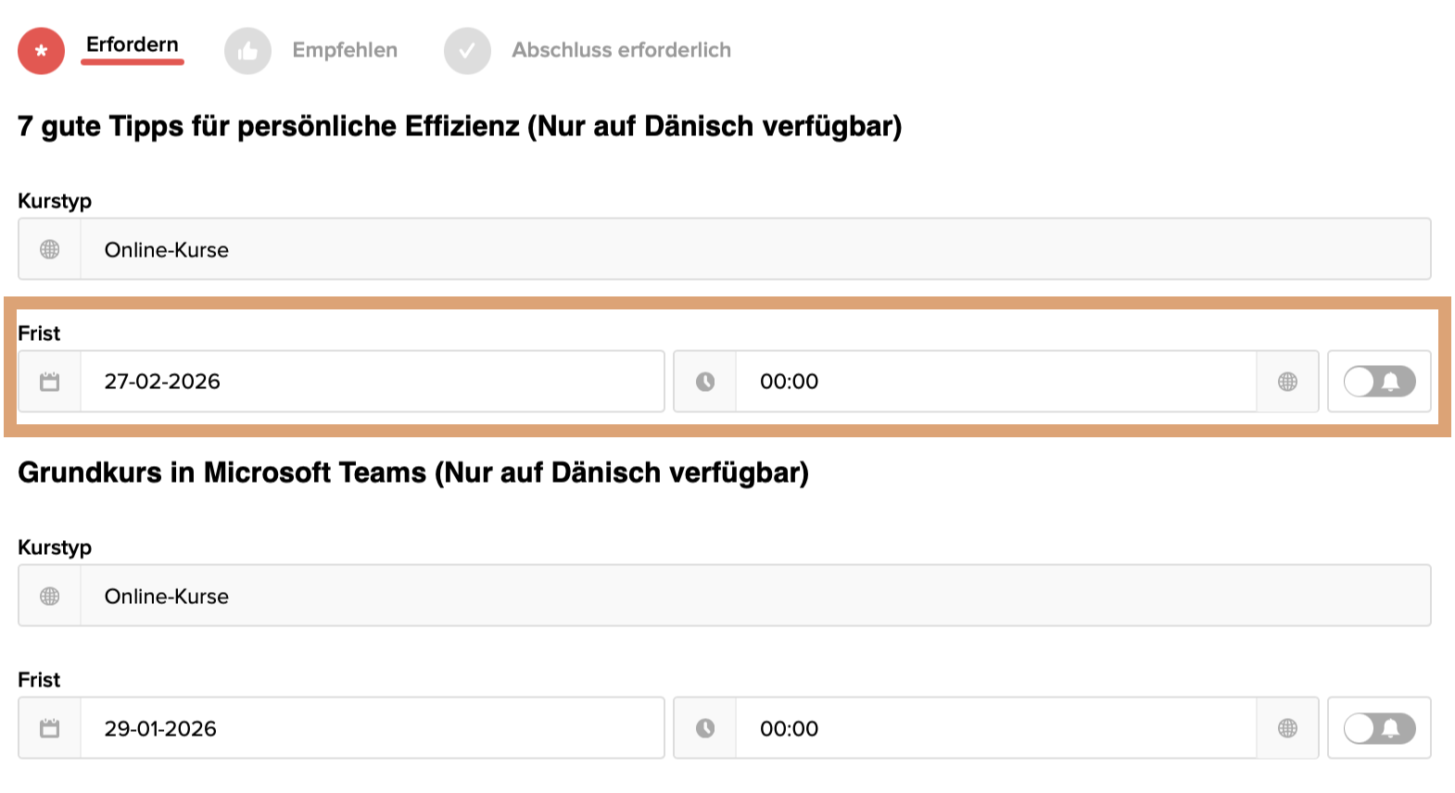This screenshot has width=1455, height=793.
Task: Switch to the Empfehlen tab
Action: tap(345, 51)
